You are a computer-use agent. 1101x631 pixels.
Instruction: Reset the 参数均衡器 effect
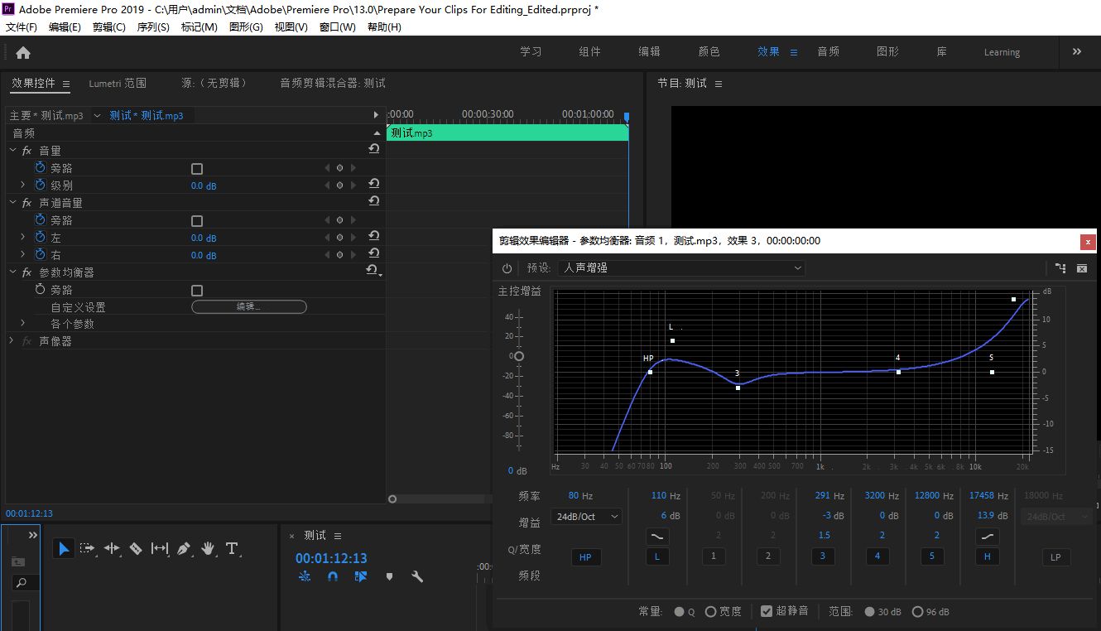[373, 271]
